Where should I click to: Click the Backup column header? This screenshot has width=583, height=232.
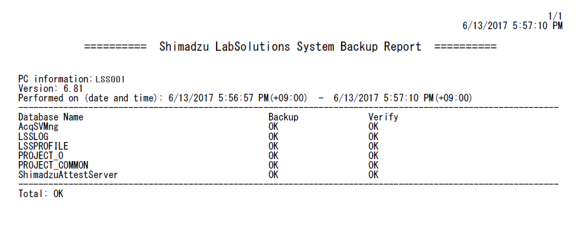point(283,117)
